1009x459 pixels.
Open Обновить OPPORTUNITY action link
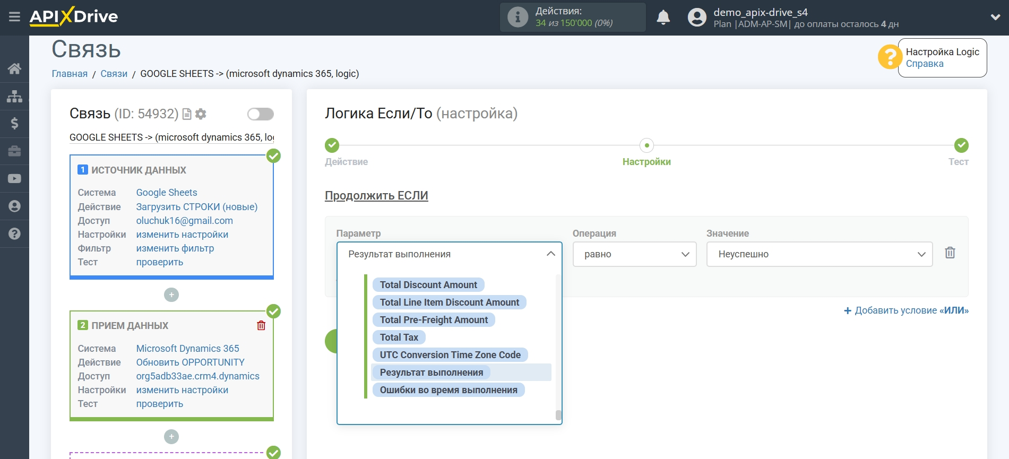point(191,362)
